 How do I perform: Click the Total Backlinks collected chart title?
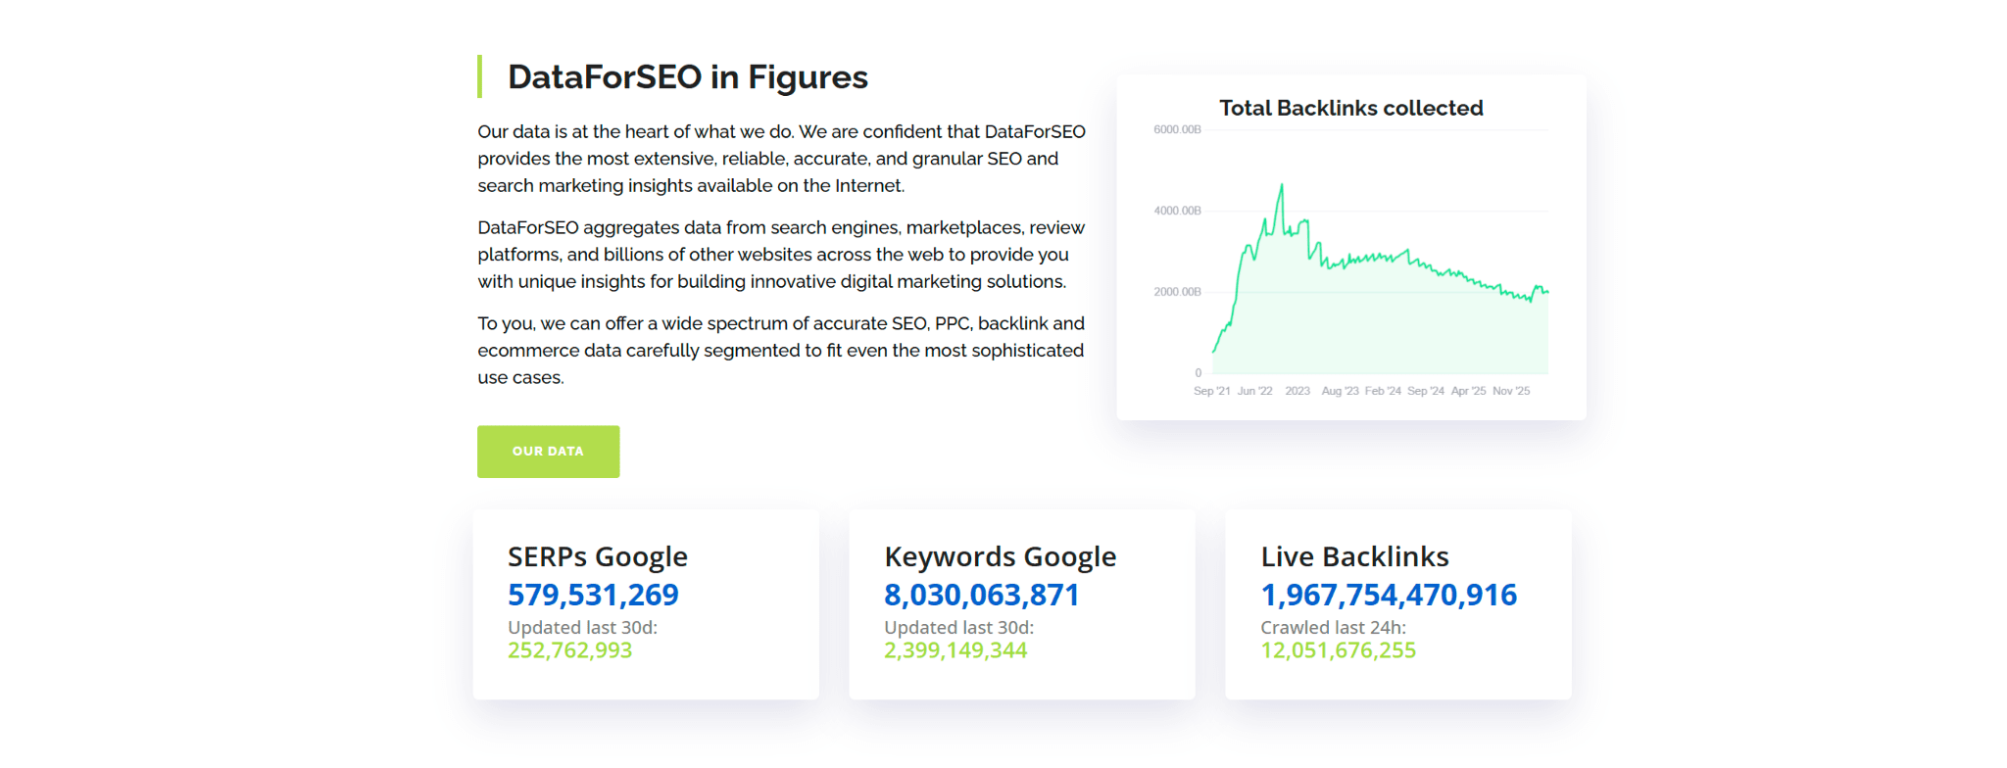click(1350, 108)
